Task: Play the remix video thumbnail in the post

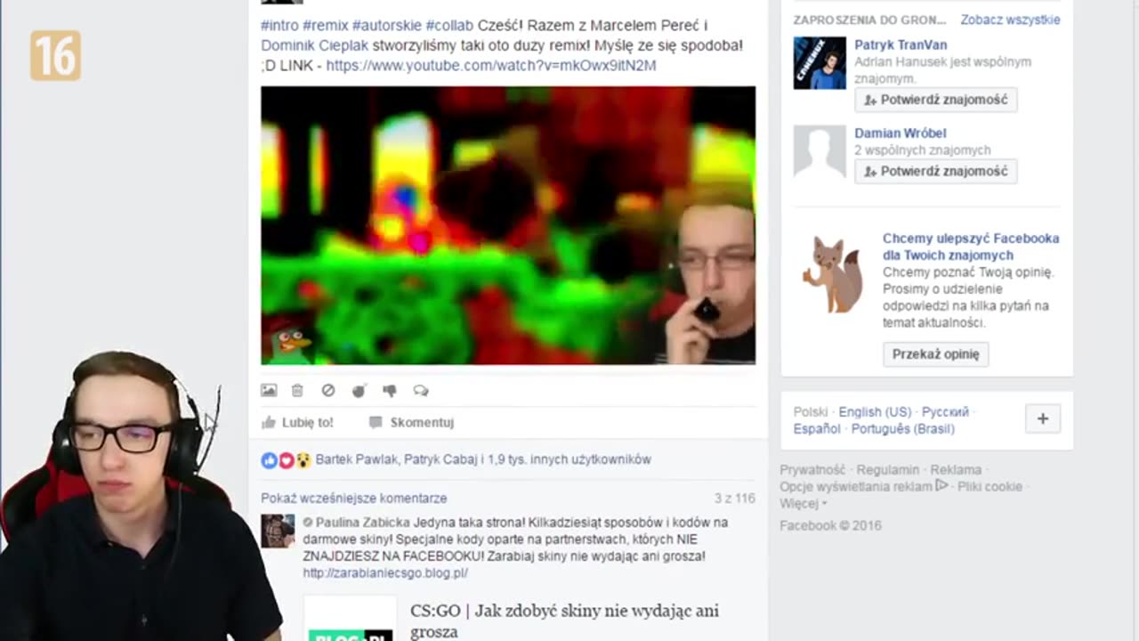Action: 508,225
